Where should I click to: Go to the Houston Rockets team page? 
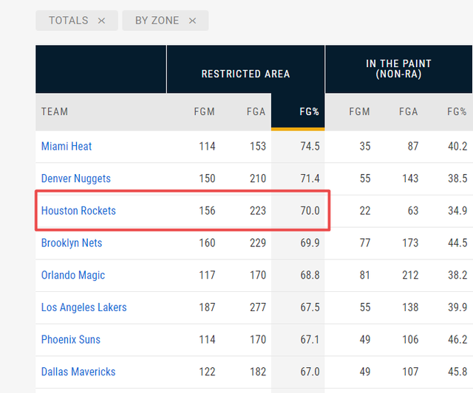[x=78, y=211]
